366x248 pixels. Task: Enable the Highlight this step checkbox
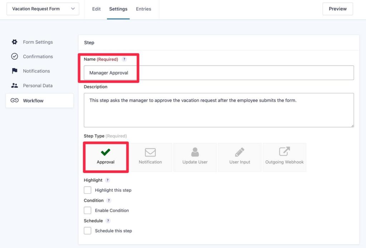(88, 190)
